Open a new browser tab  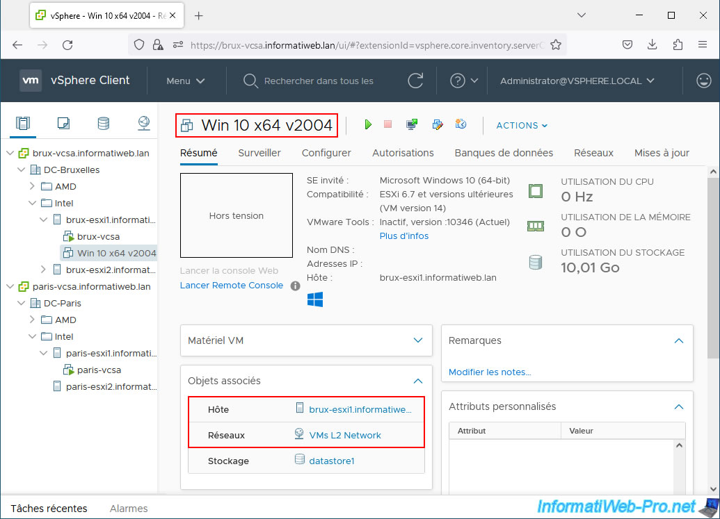tap(198, 15)
